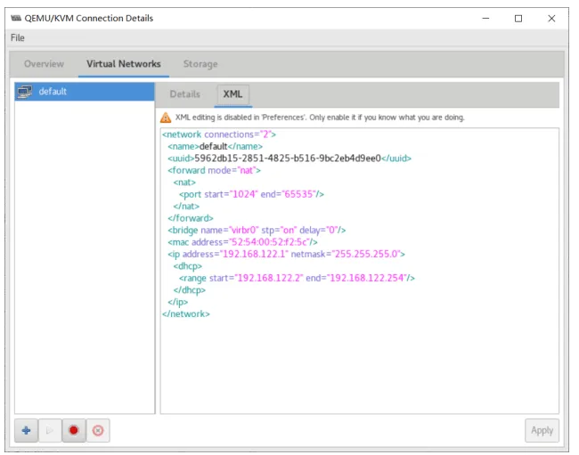This screenshot has height=455, width=579.
Task: Open the Storage tab
Action: [200, 64]
